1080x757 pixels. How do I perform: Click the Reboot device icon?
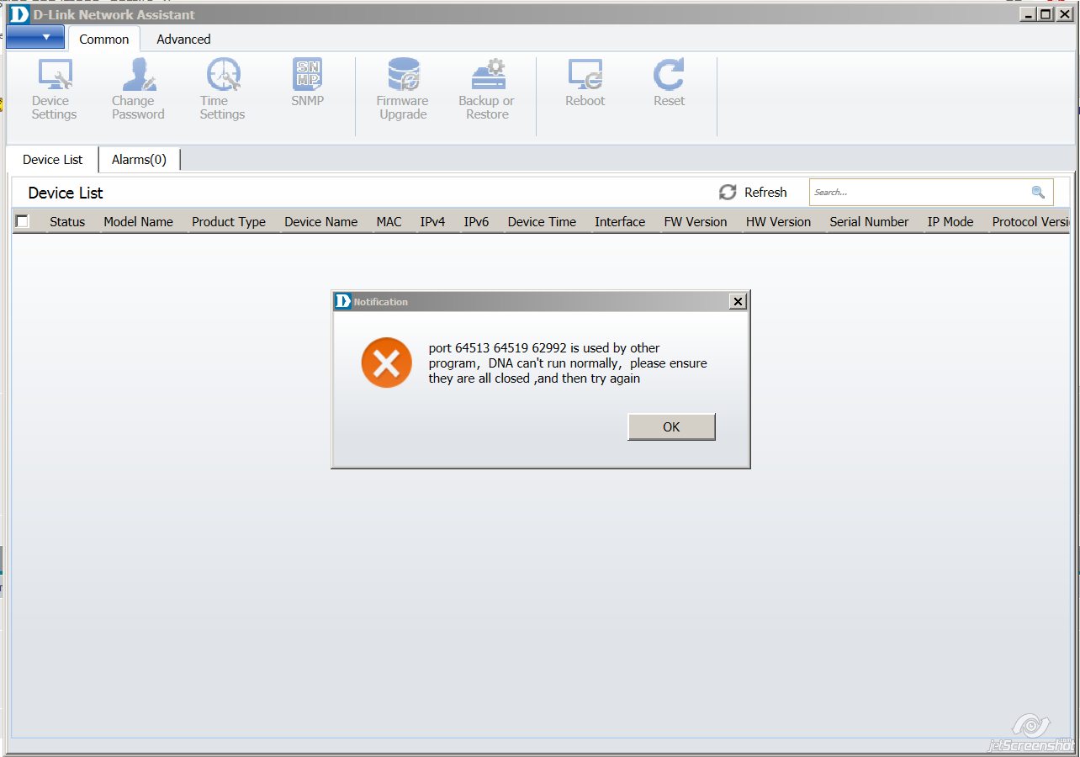585,82
